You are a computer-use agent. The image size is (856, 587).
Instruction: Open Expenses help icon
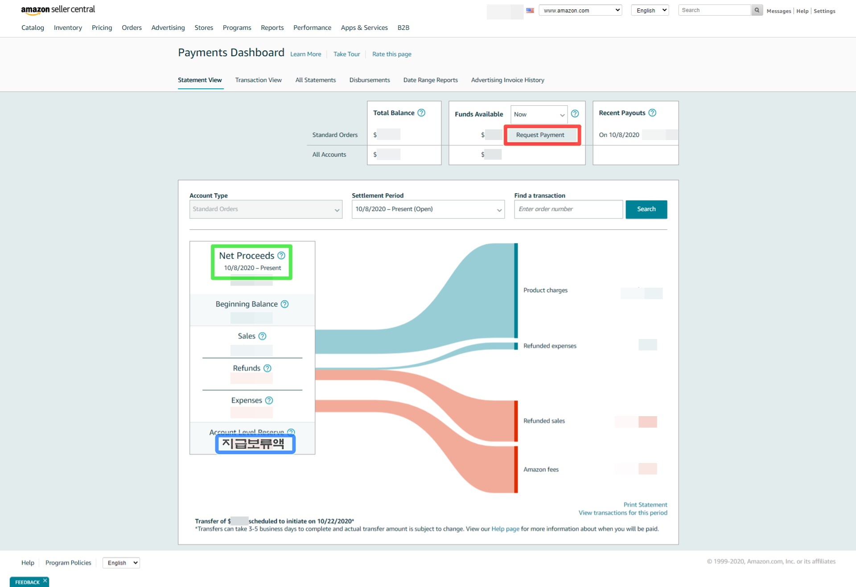tap(269, 401)
